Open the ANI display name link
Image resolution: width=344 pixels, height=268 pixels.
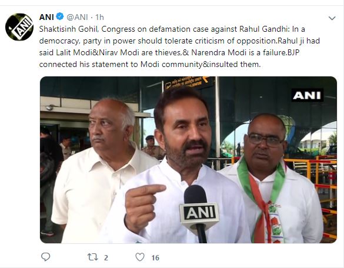(46, 17)
